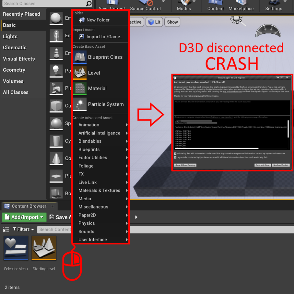
Task: Select the Empty Pawn icon
Action: pyautogui.click(x=56, y=53)
